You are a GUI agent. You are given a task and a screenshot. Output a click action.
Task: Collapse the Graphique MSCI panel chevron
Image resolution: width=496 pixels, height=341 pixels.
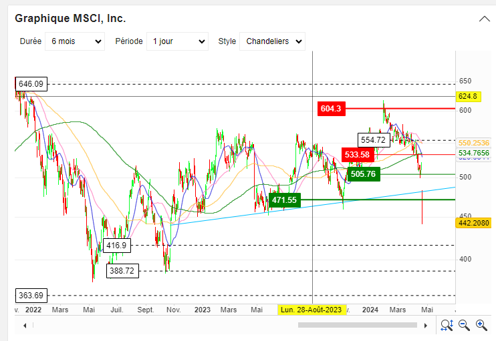click(485, 19)
